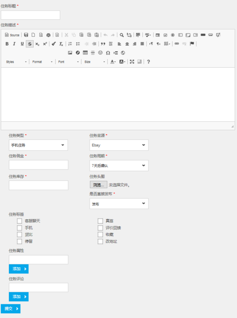Open the Format dropdown
The image size is (237, 318).
click(x=42, y=62)
